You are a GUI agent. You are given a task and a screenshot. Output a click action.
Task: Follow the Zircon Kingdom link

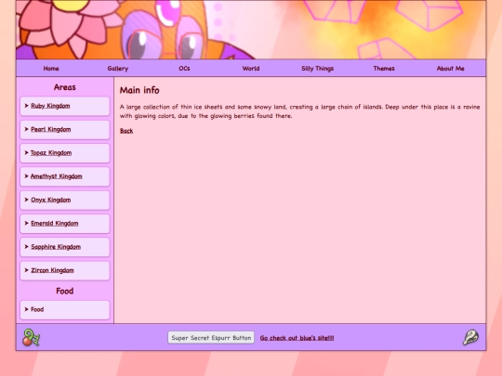(52, 270)
